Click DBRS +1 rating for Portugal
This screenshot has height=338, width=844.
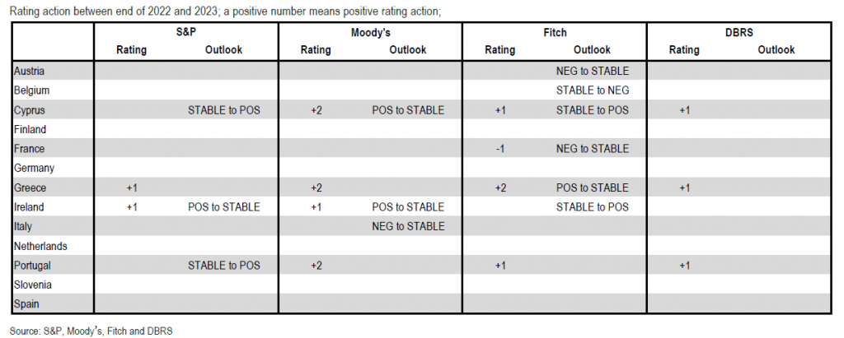click(684, 266)
